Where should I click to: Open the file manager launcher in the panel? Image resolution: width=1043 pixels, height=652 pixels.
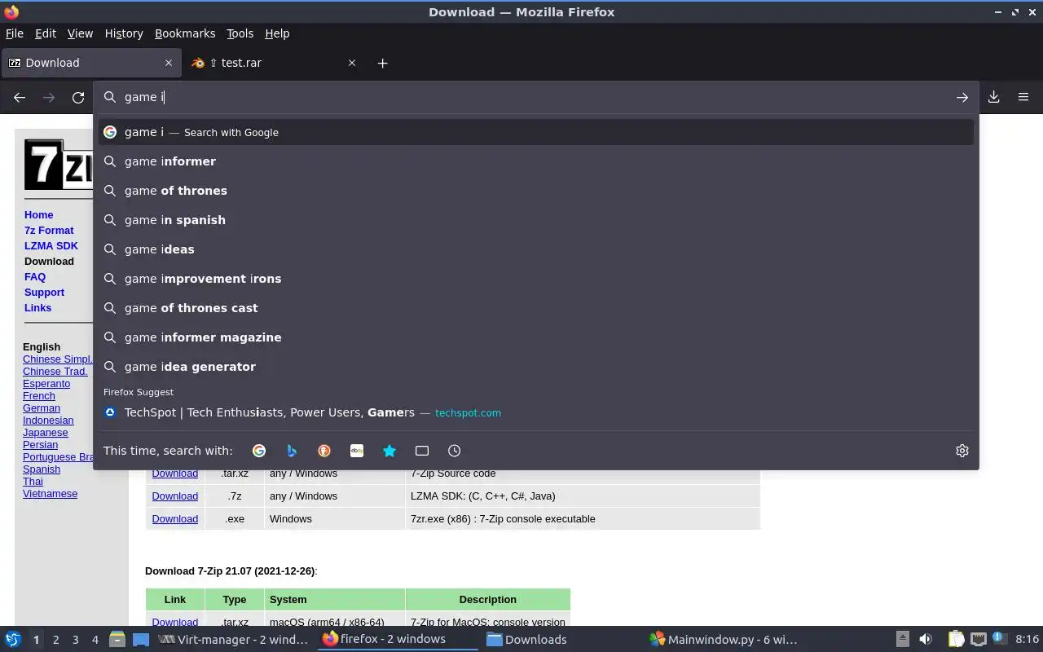coord(117,640)
